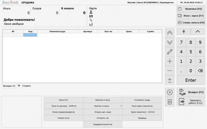Pay with Наличные (F6) button
The image size is (207, 129).
[x=191, y=9]
